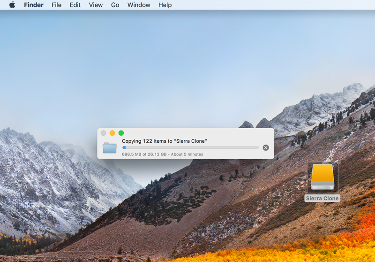Click the folder icon in copy dialog
The width and height of the screenshot is (375, 262).
(x=110, y=147)
